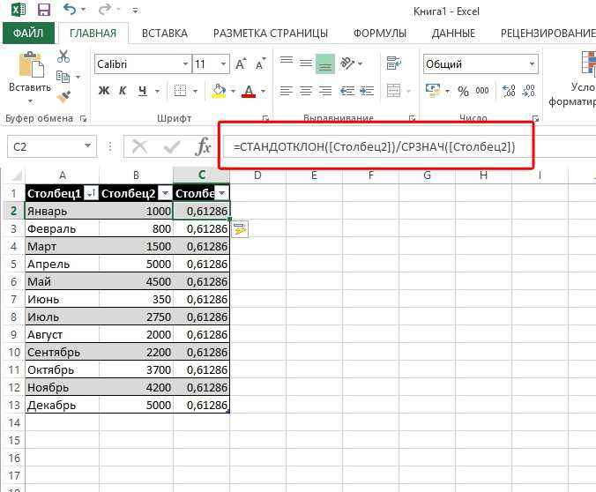Image resolution: width=596 pixels, height=492 pixels.
Task: Open the font name Calibri dropdown
Action: click(185, 63)
